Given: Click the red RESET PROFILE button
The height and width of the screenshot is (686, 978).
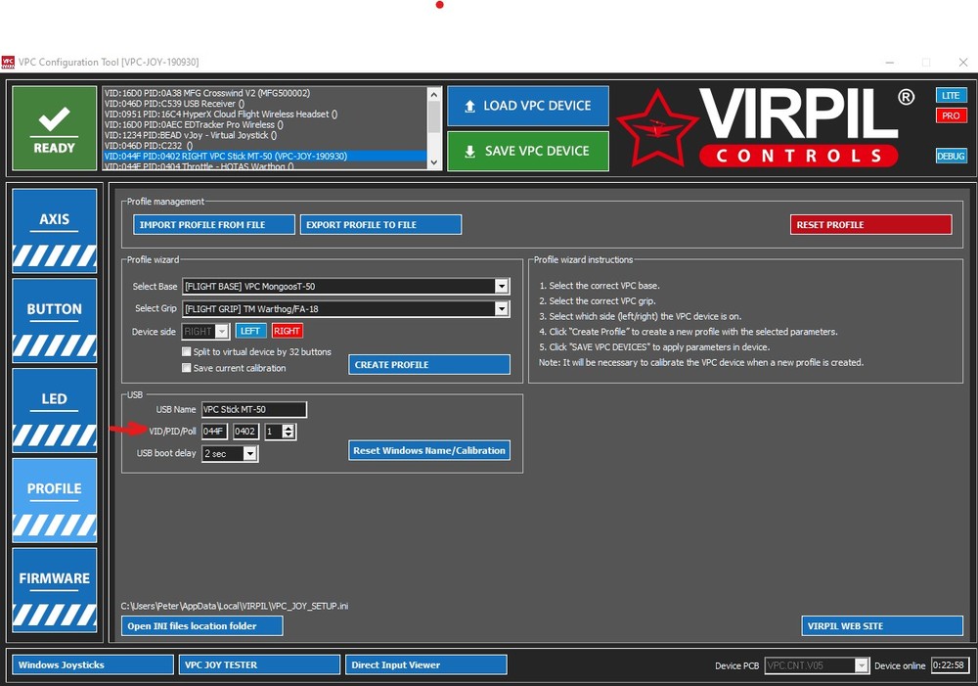Looking at the screenshot, I should pos(870,225).
